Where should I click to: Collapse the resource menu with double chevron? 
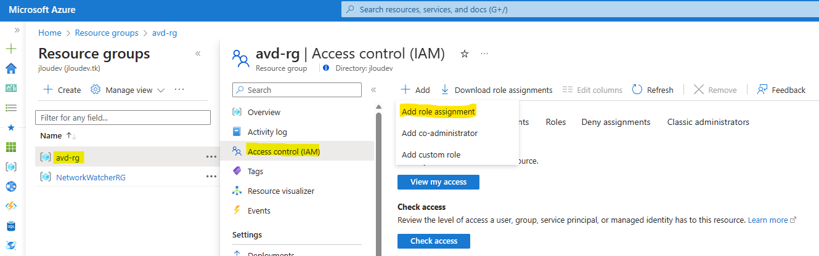373,90
